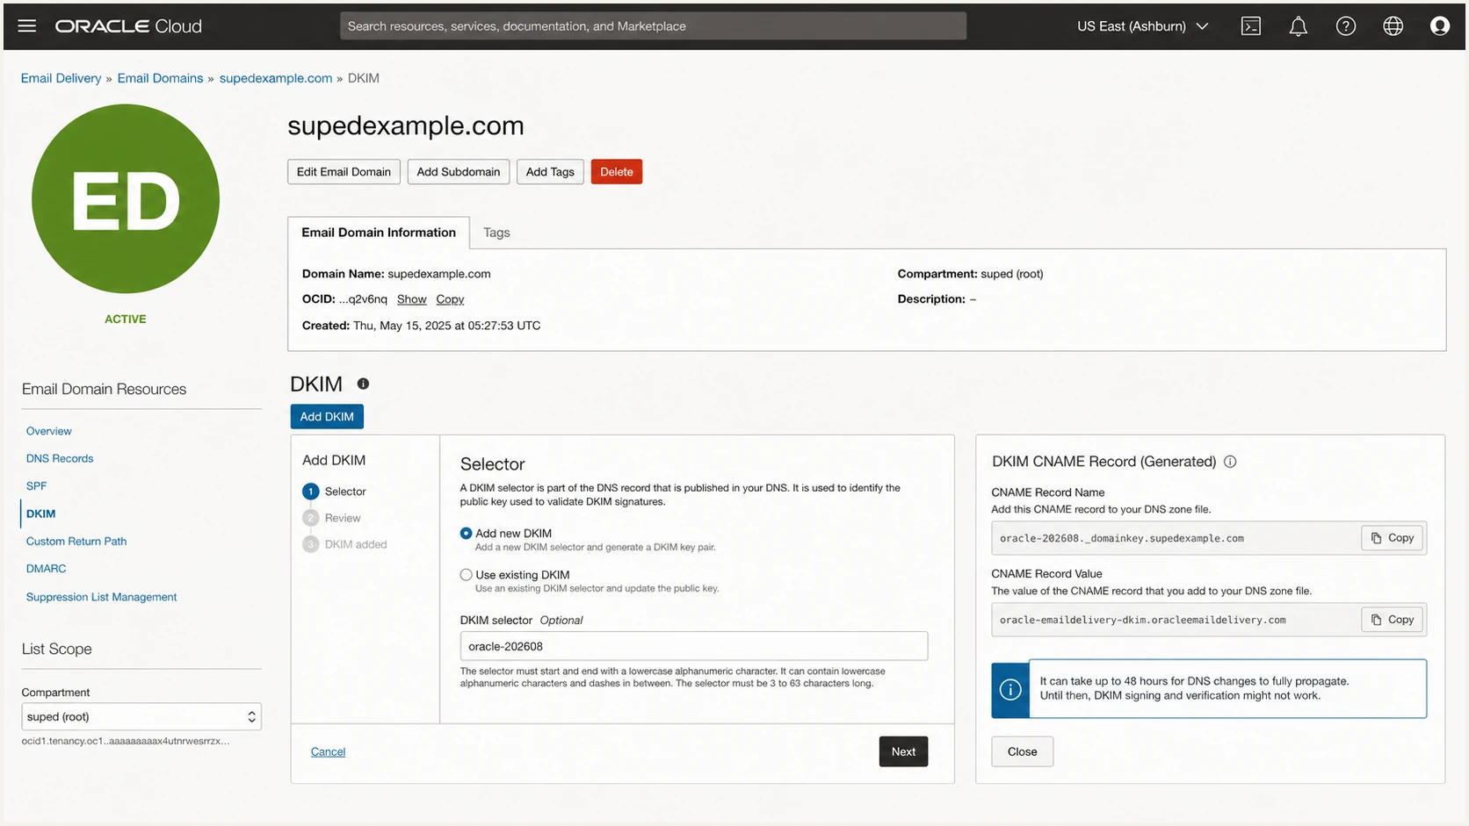Open the US East (Ashburn) region dropdown

coord(1143,26)
